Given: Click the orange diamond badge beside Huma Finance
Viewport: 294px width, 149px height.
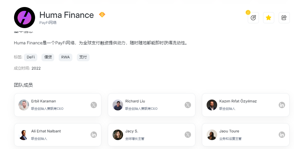Looking at the screenshot, I should pos(102,15).
